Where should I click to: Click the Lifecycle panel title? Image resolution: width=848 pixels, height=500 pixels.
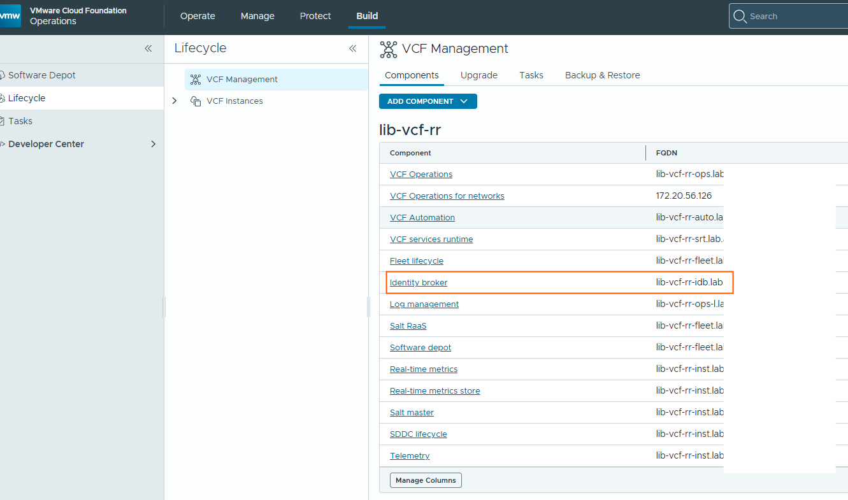coord(200,48)
